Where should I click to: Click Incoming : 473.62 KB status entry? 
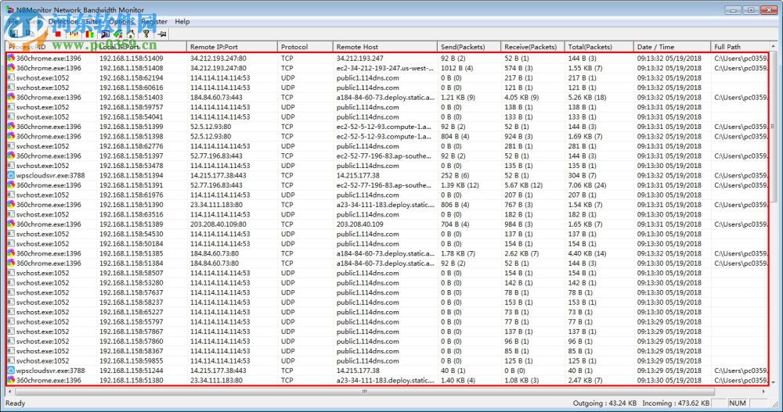pos(676,403)
